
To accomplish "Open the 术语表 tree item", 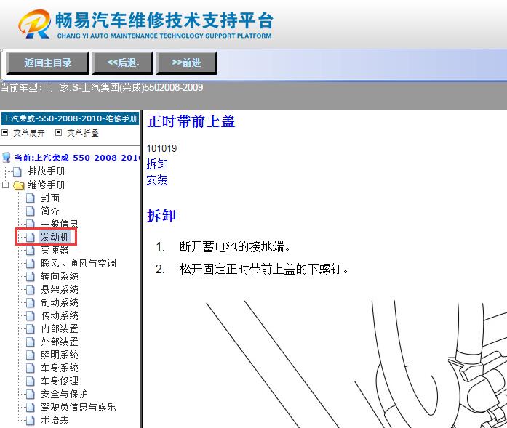I will coord(55,420).
